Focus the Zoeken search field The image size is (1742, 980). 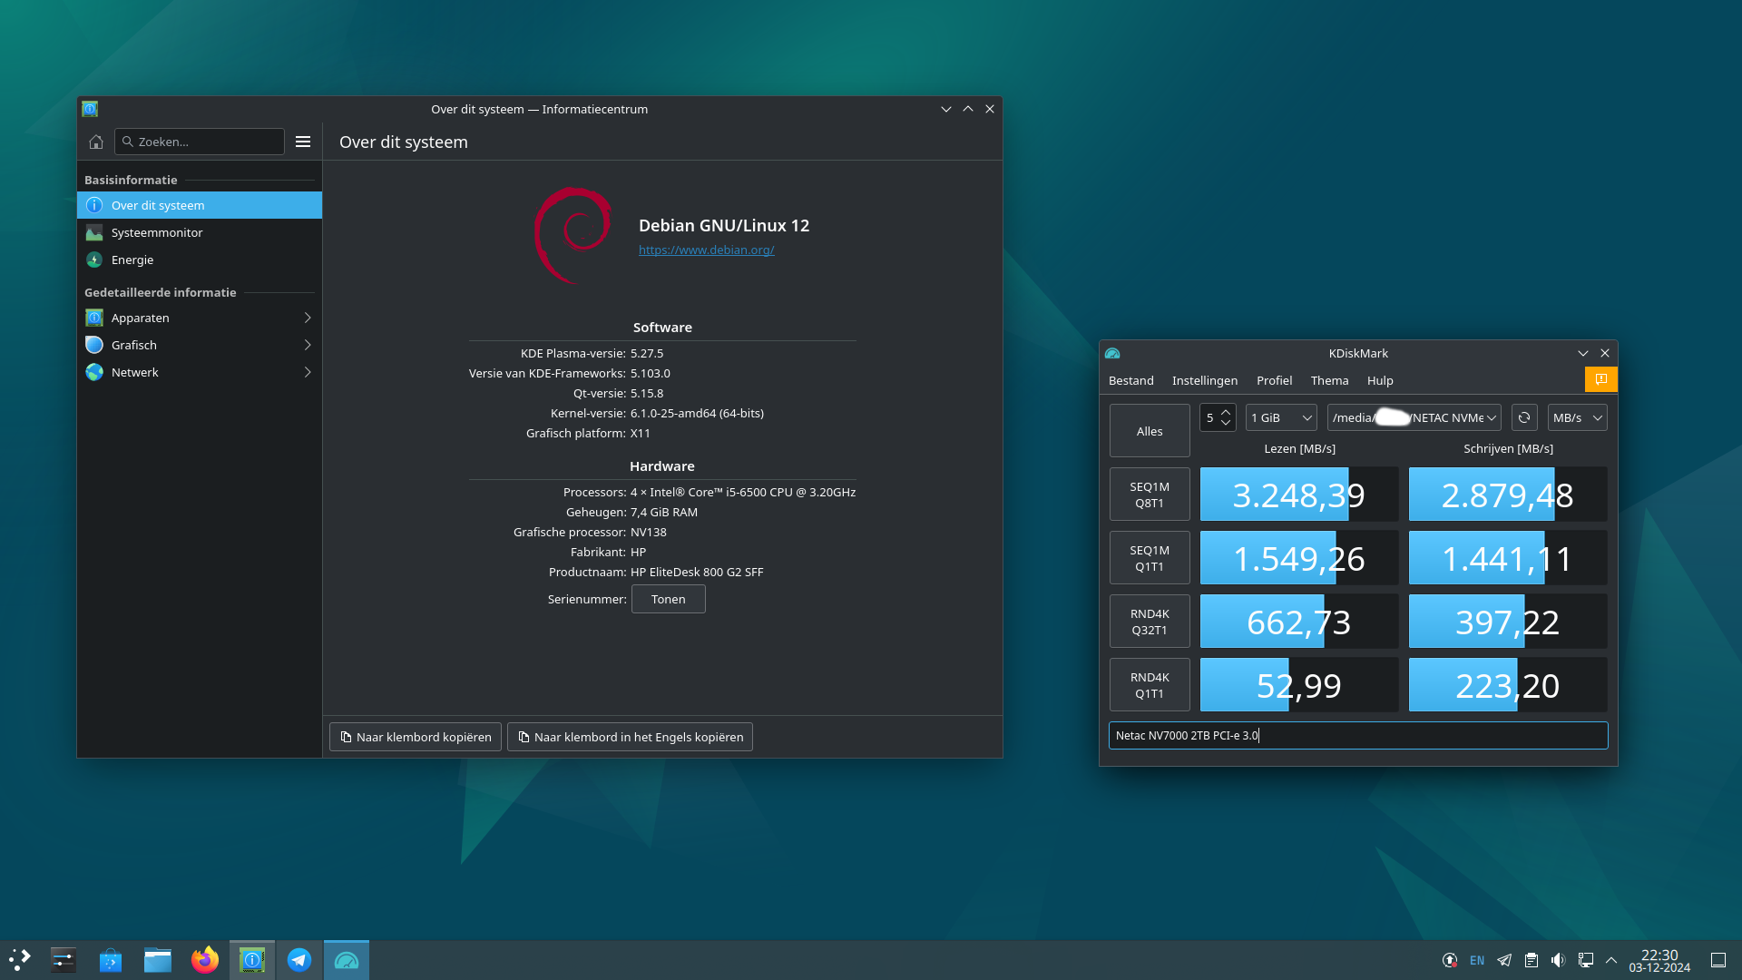[200, 142]
